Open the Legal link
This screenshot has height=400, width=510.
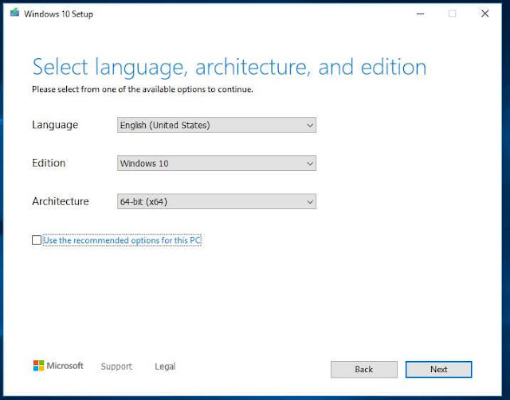pyautogui.click(x=165, y=367)
